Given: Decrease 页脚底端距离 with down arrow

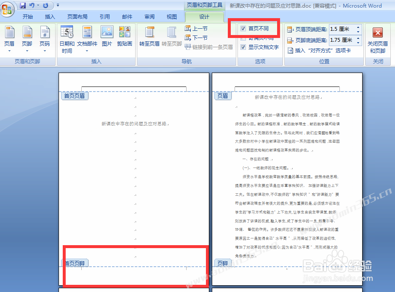Looking at the screenshot, I should (358, 42).
